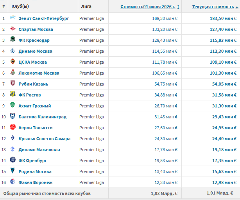The image size is (240, 200).
Task: Open the Зенит Санкт-Петербург club page
Action: click(x=44, y=18)
